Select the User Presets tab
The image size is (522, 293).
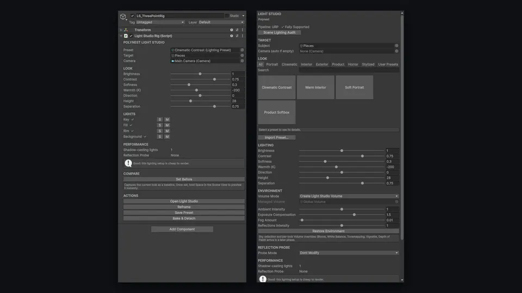(388, 65)
